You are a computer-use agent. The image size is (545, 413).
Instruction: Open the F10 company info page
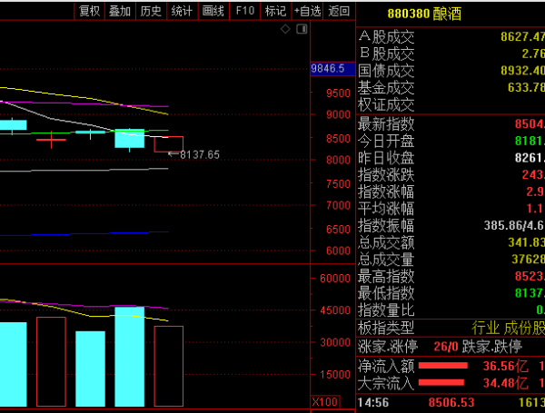(x=243, y=11)
